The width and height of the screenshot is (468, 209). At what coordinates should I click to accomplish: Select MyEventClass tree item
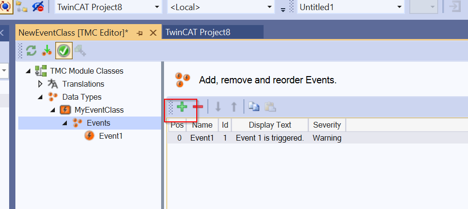(x=99, y=110)
